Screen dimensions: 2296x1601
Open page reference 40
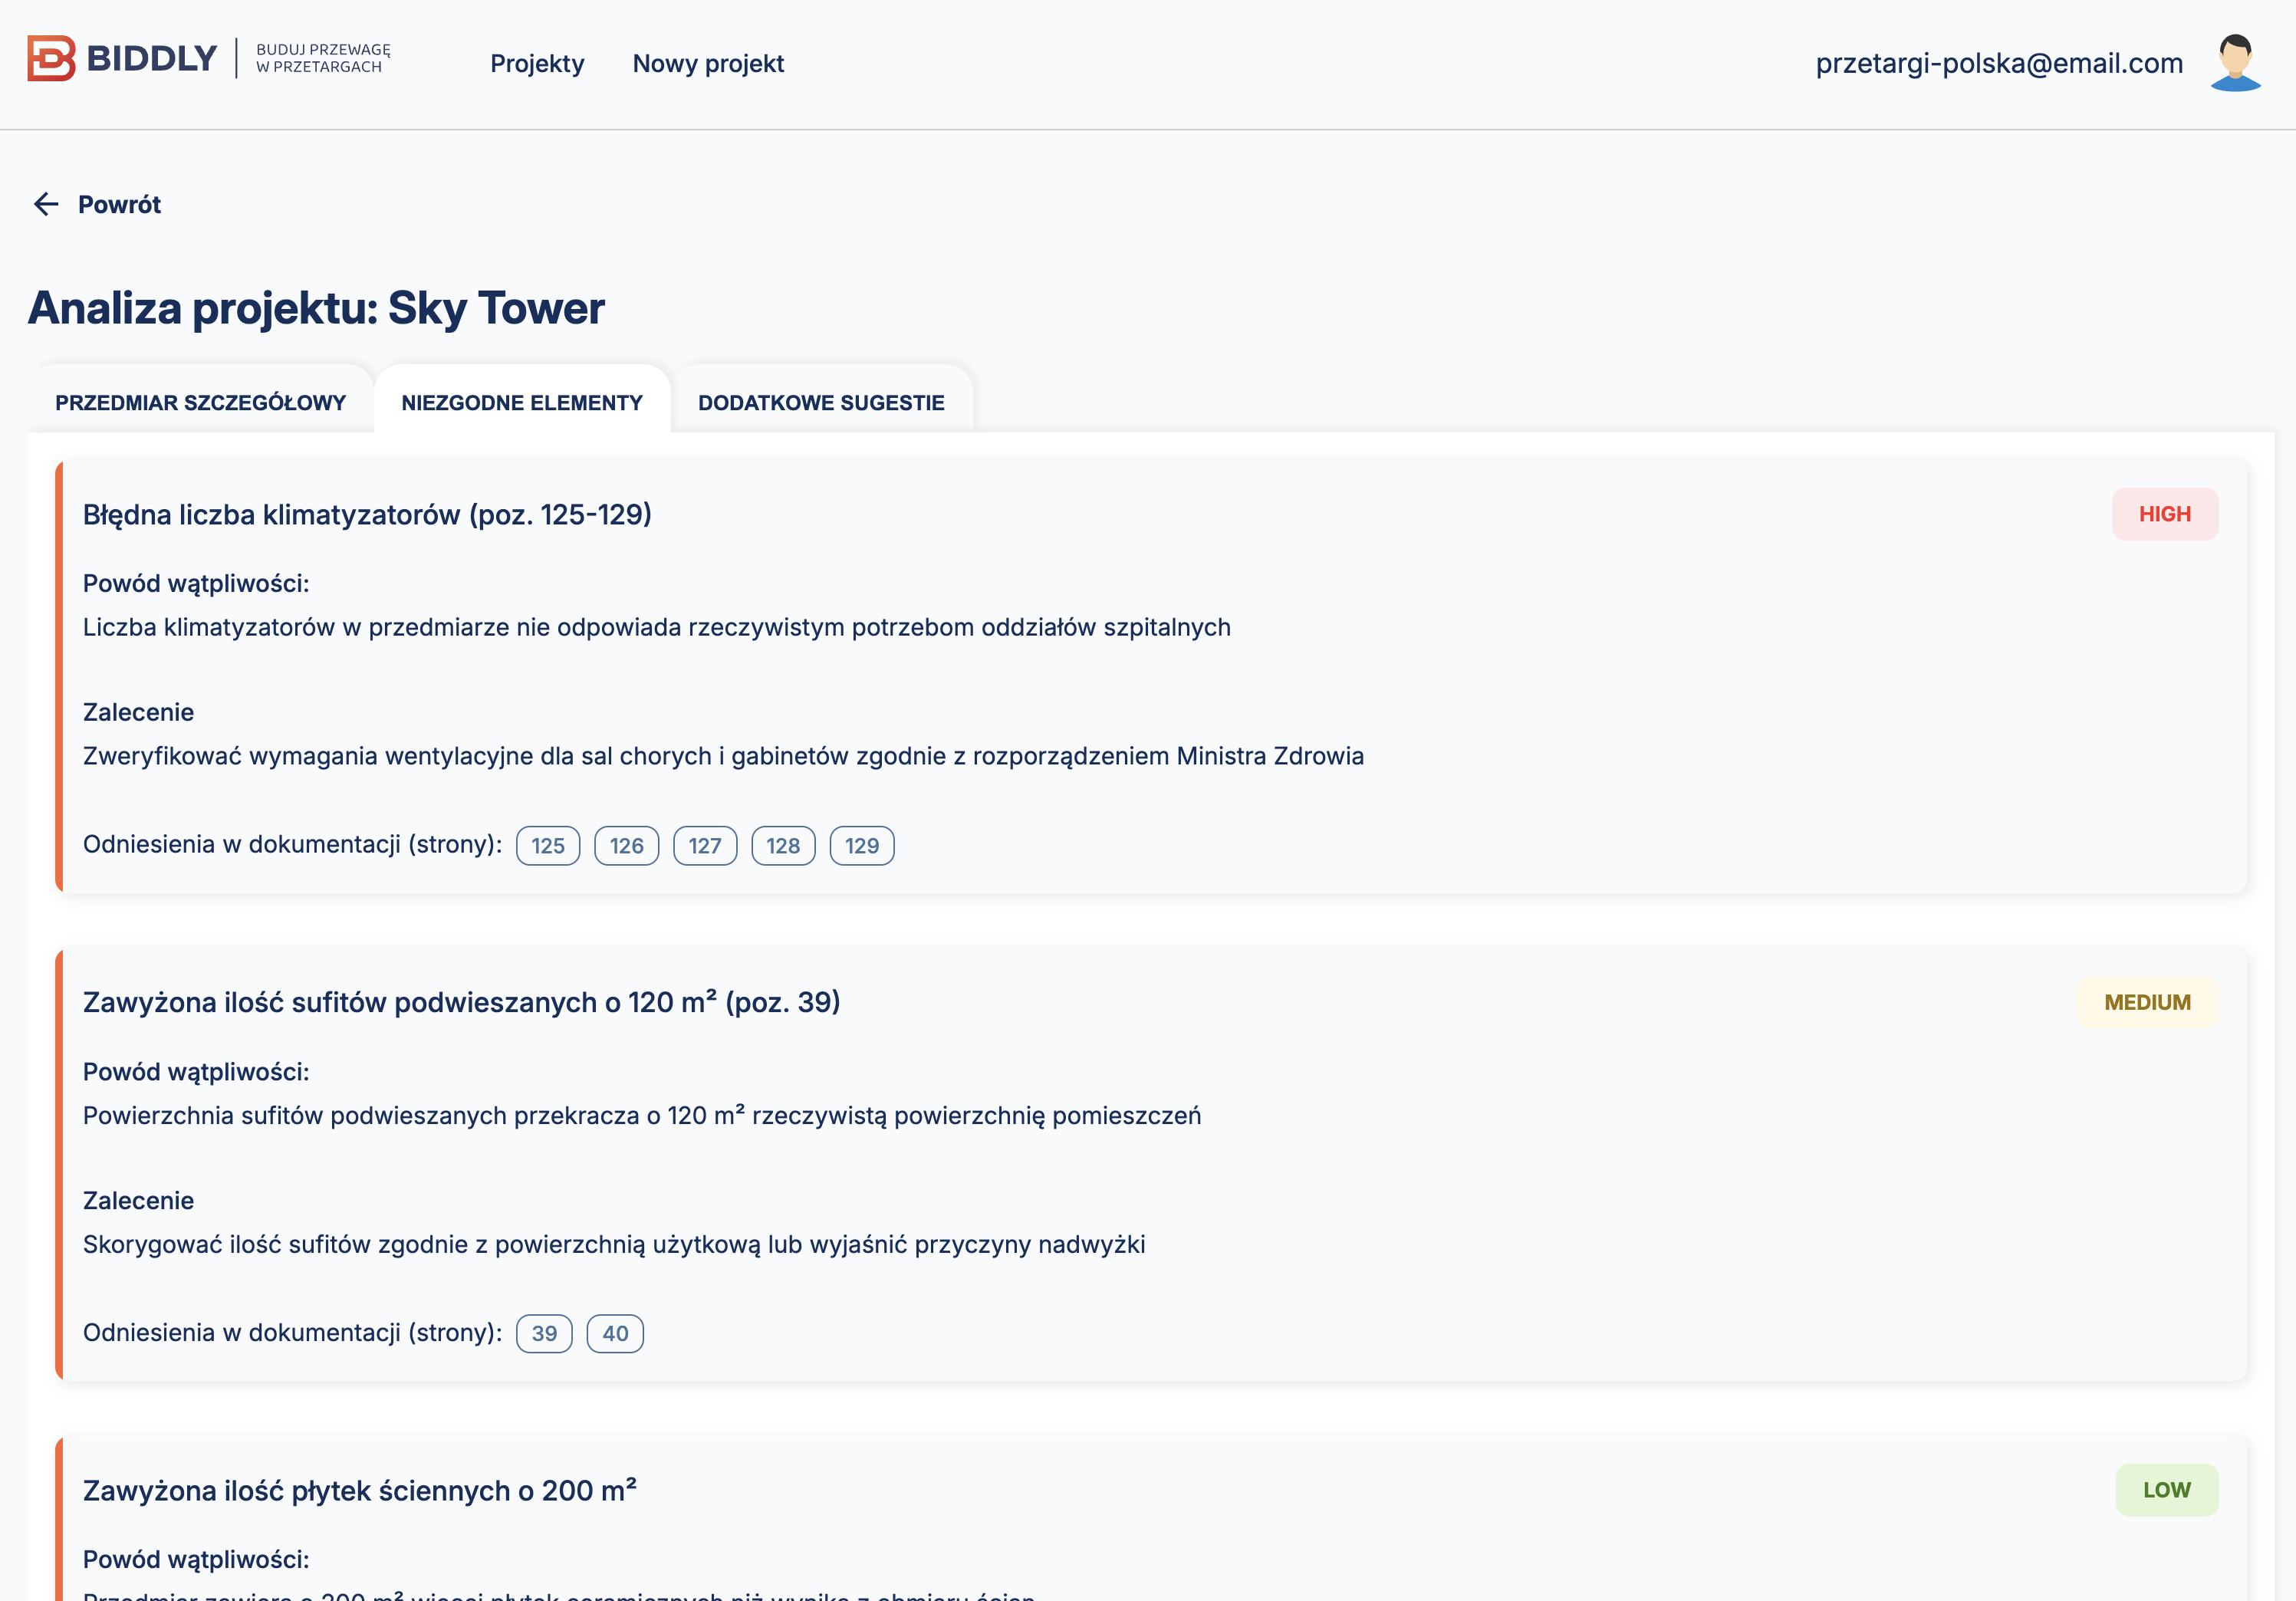click(x=615, y=1333)
